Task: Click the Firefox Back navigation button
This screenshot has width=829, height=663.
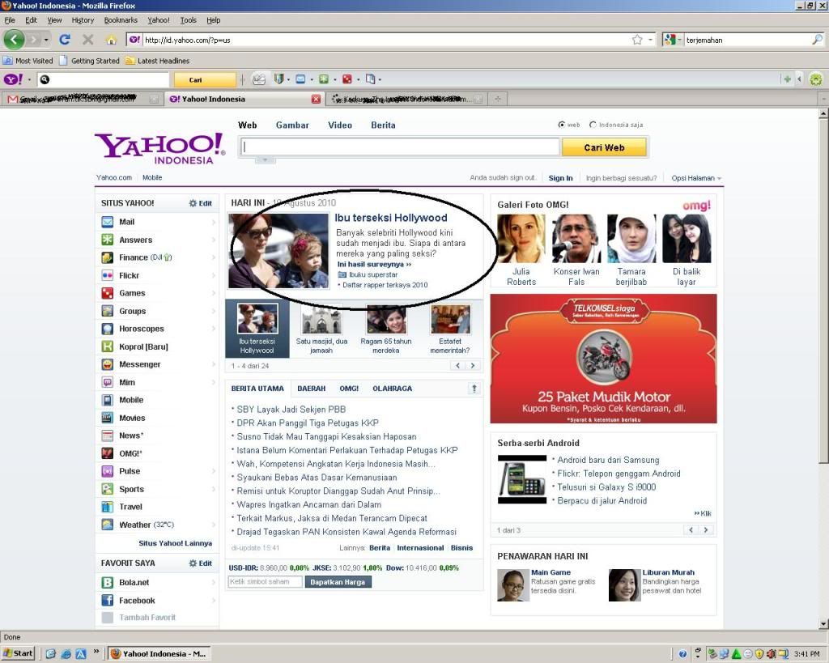Action: click(x=15, y=40)
